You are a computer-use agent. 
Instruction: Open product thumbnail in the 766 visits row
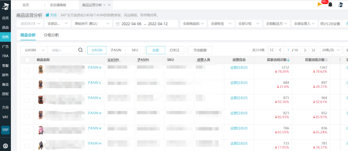click(40, 130)
